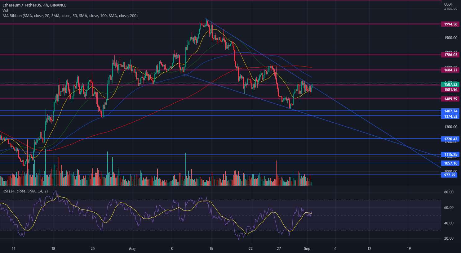
Task: Click the 22 date axis label
Action: [x=251, y=249]
